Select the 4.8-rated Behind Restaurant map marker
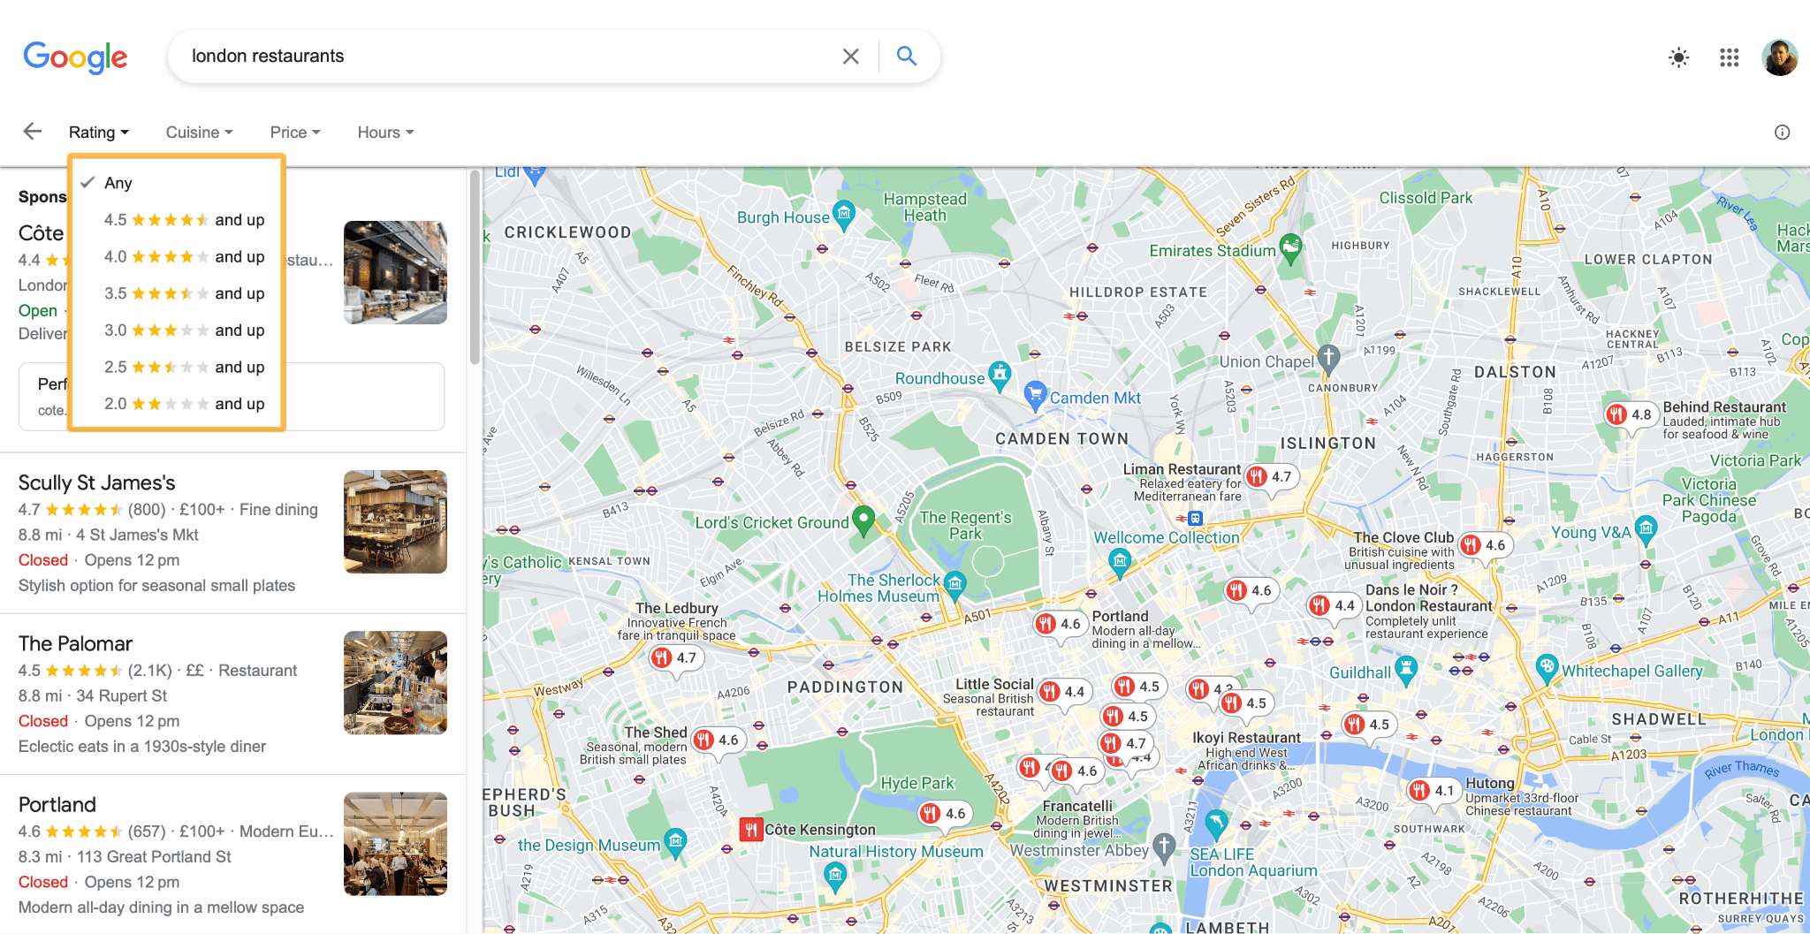 [1631, 414]
